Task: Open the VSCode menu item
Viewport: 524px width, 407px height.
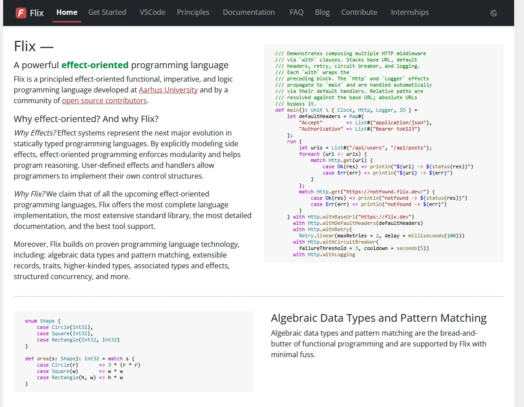Action: coord(152,13)
